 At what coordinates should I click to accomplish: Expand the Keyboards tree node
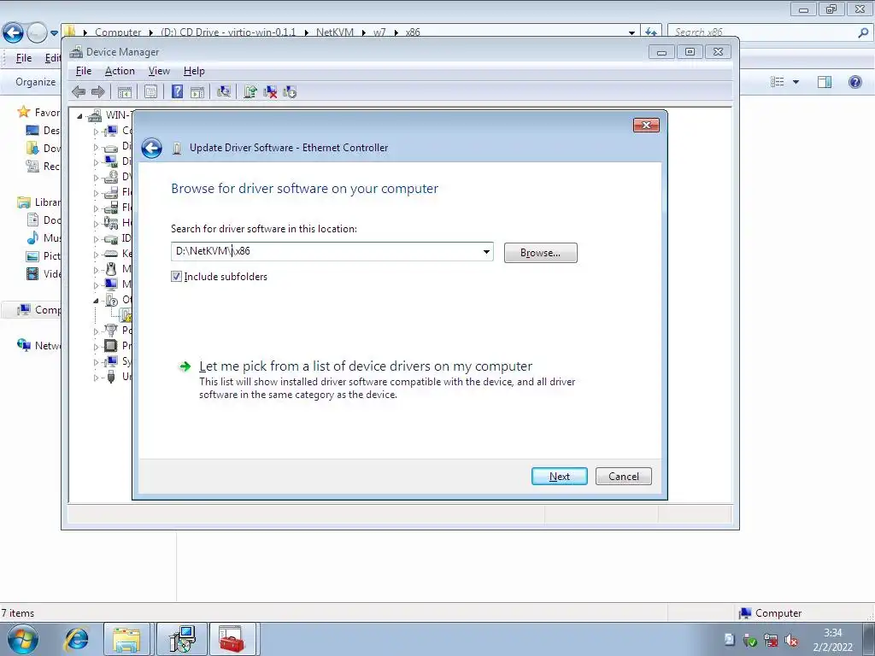click(x=96, y=255)
